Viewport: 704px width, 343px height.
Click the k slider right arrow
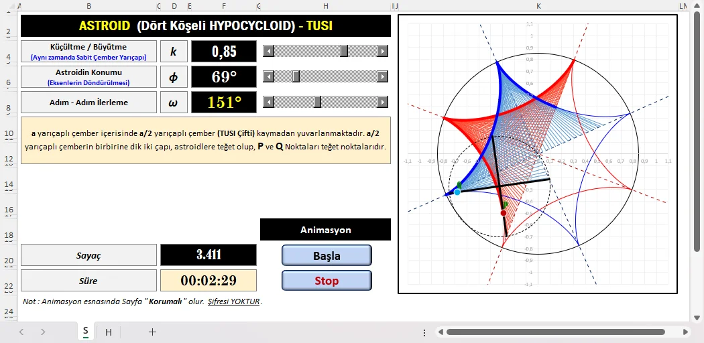pos(383,51)
